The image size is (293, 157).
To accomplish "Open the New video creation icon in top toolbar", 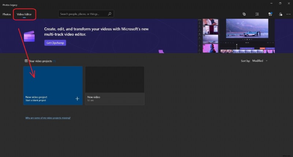I will tap(244, 14).
